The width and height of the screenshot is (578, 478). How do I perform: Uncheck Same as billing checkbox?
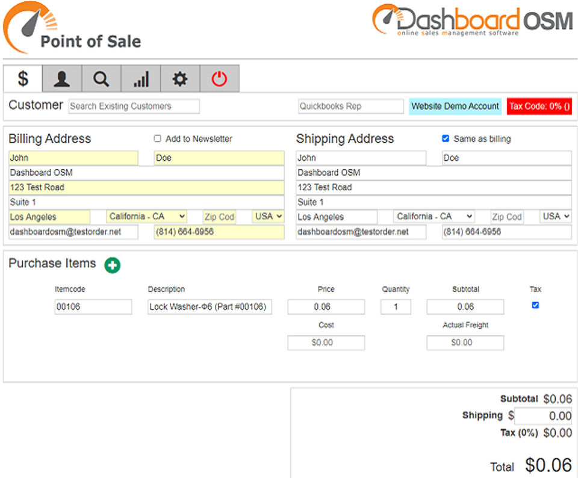pyautogui.click(x=446, y=138)
